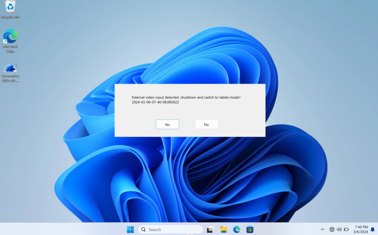378x235 pixels.
Task: Open the notification bell in the taskbar
Action: click(x=372, y=230)
